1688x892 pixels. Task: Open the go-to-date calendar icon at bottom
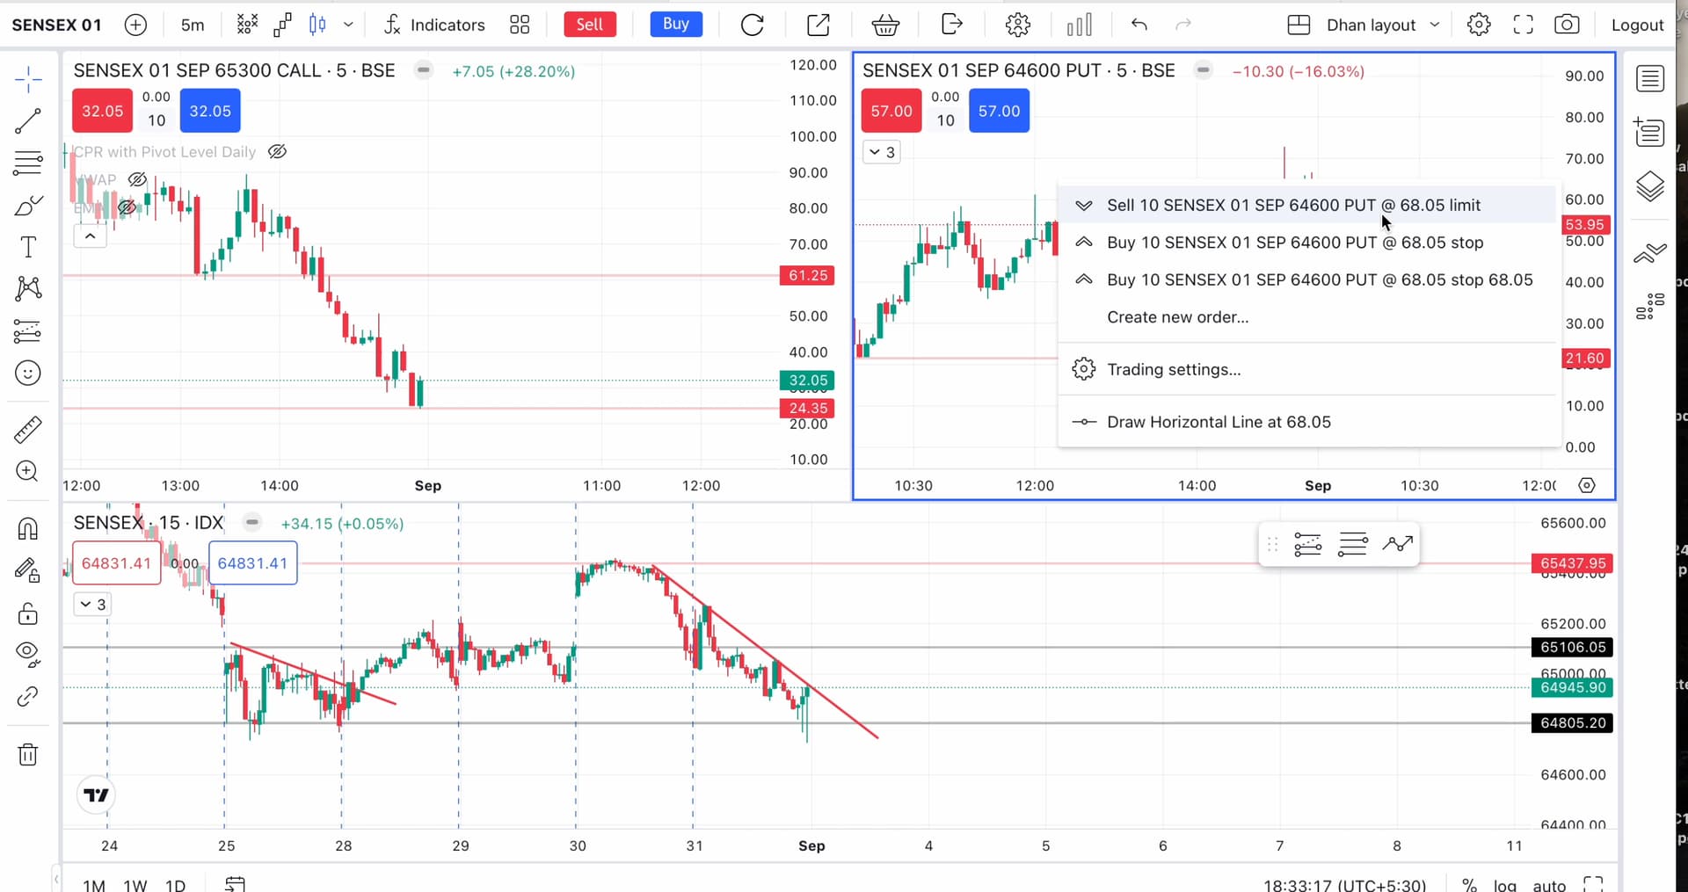[235, 883]
